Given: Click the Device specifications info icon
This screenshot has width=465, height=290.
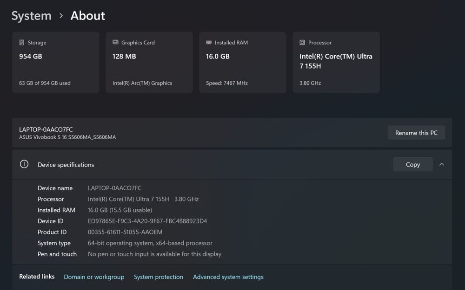Looking at the screenshot, I should click(x=24, y=164).
